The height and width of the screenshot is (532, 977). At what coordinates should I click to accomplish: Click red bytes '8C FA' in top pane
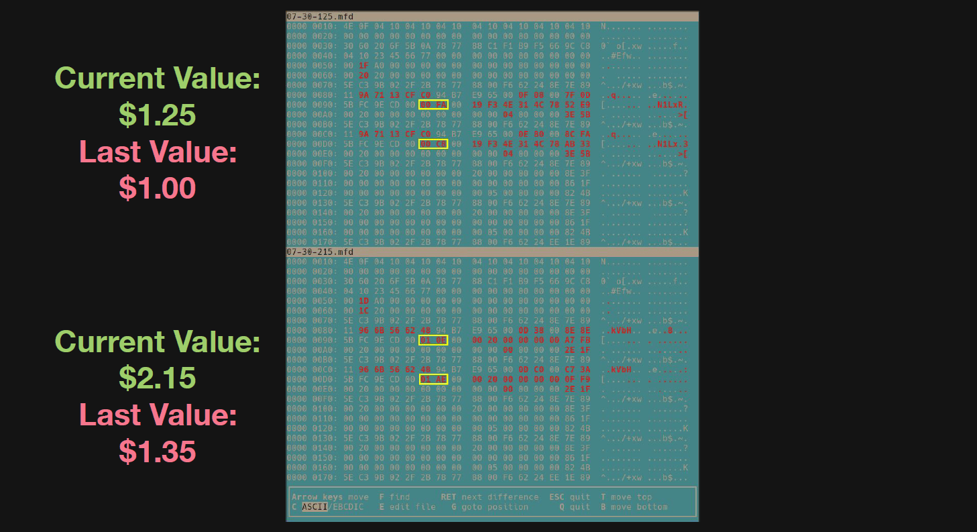tap(577, 134)
